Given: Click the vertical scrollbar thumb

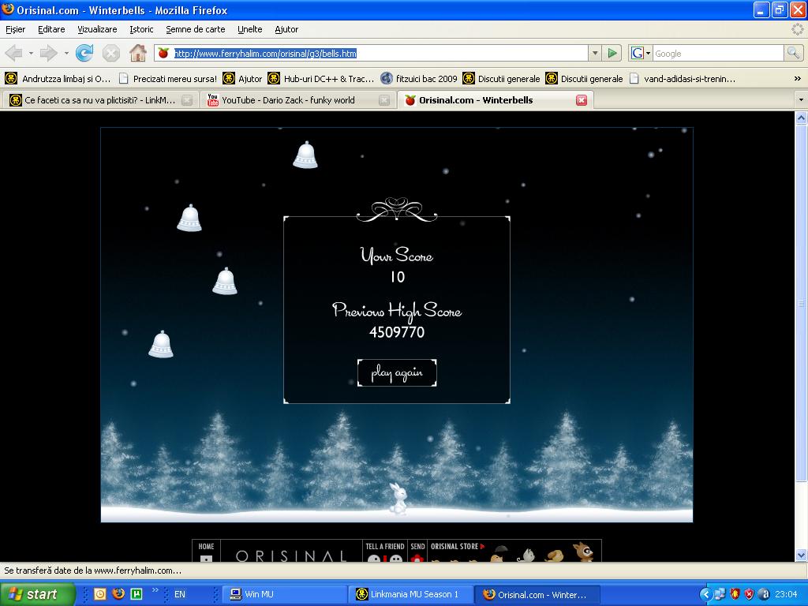Looking at the screenshot, I should pos(801,304).
